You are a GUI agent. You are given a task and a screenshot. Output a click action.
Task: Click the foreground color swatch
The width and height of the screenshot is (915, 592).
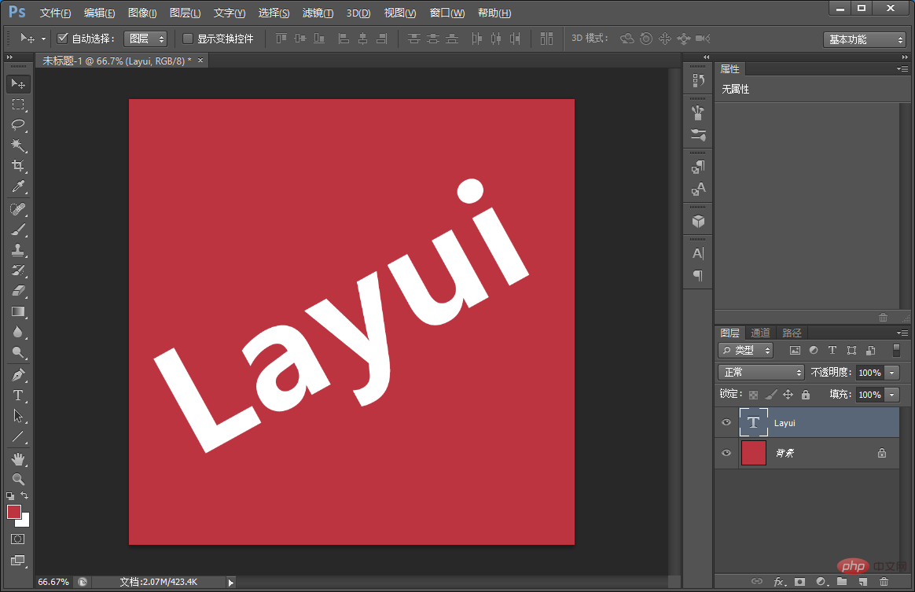pyautogui.click(x=14, y=512)
